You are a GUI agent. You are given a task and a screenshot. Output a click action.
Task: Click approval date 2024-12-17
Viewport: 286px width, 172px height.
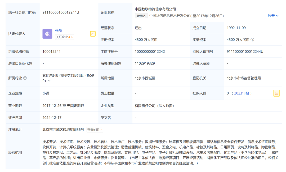[52, 118]
